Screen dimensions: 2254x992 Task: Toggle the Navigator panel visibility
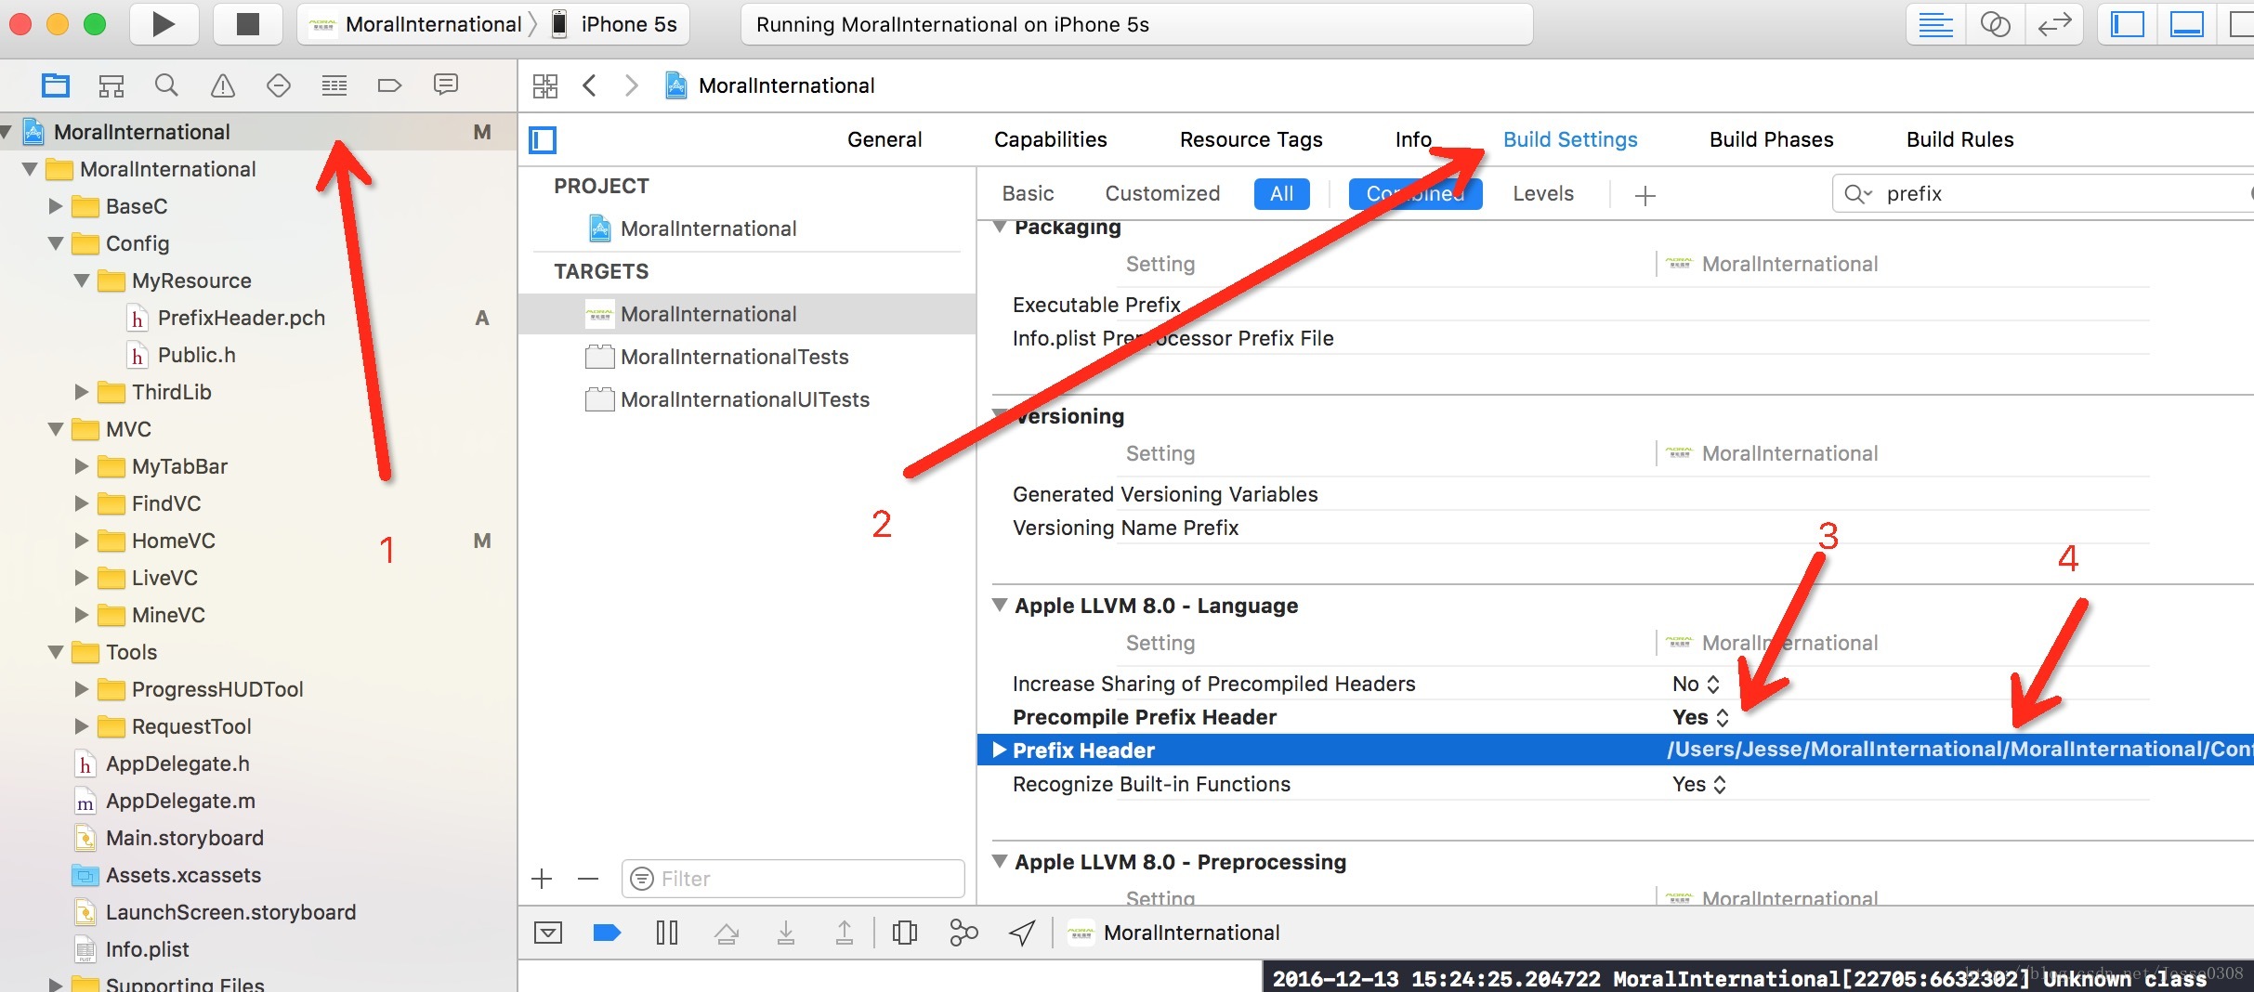(x=2128, y=24)
